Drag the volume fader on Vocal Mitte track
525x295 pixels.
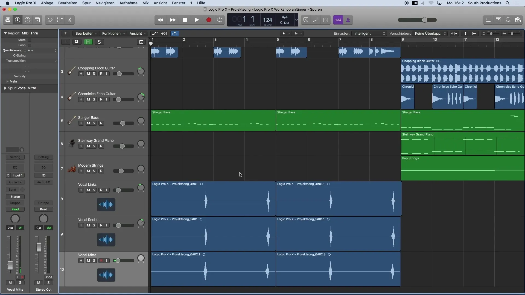pyautogui.click(x=118, y=260)
